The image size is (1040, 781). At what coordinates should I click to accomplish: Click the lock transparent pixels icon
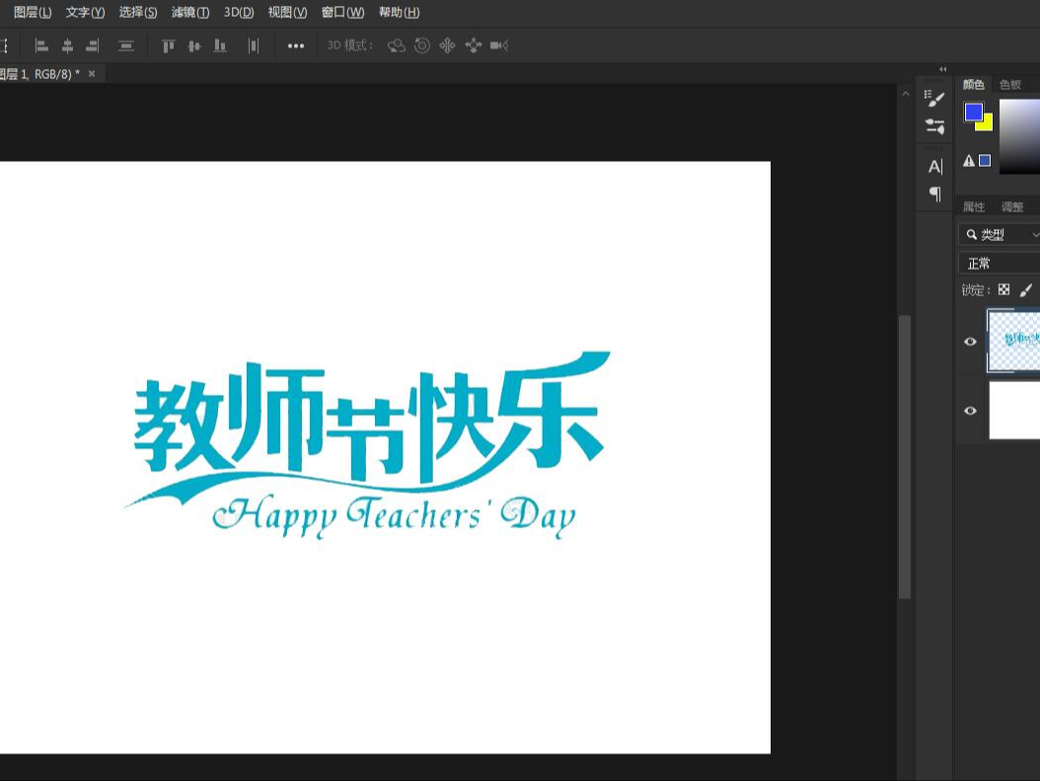[1003, 289]
